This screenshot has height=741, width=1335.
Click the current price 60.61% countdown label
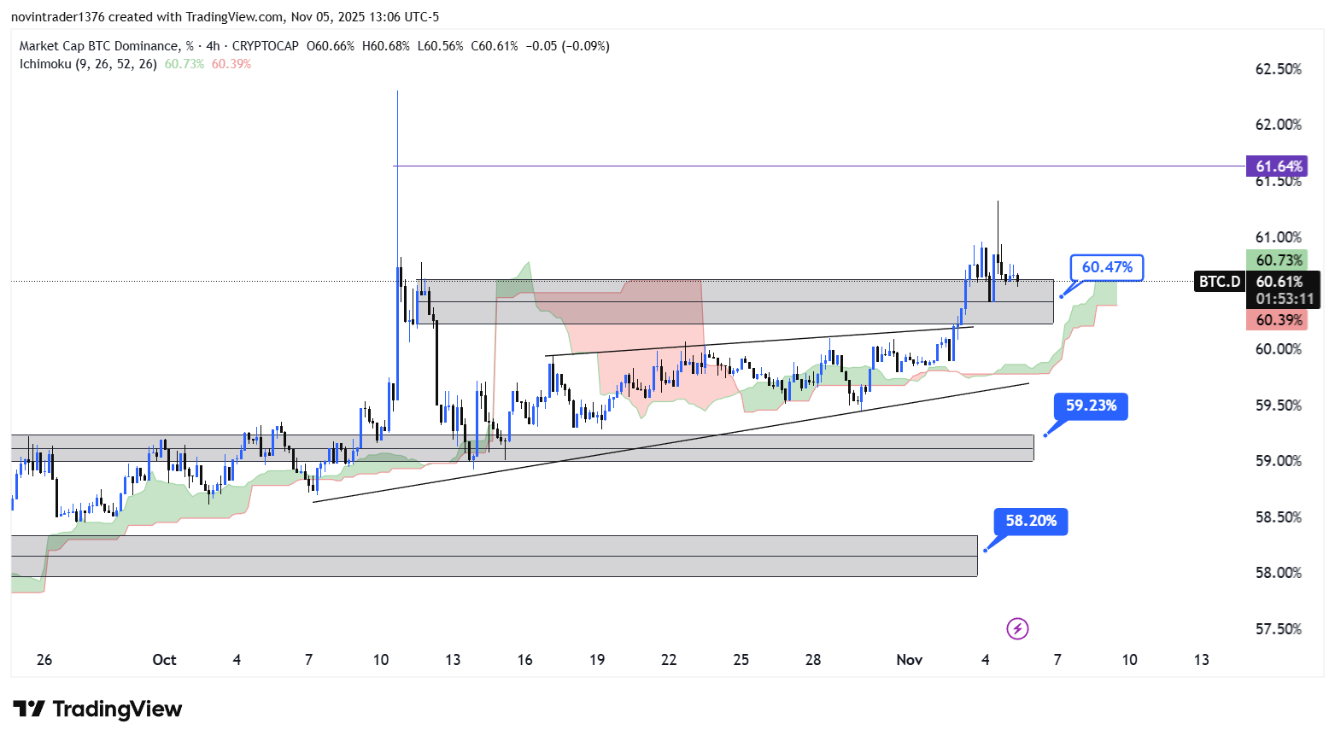1284,290
